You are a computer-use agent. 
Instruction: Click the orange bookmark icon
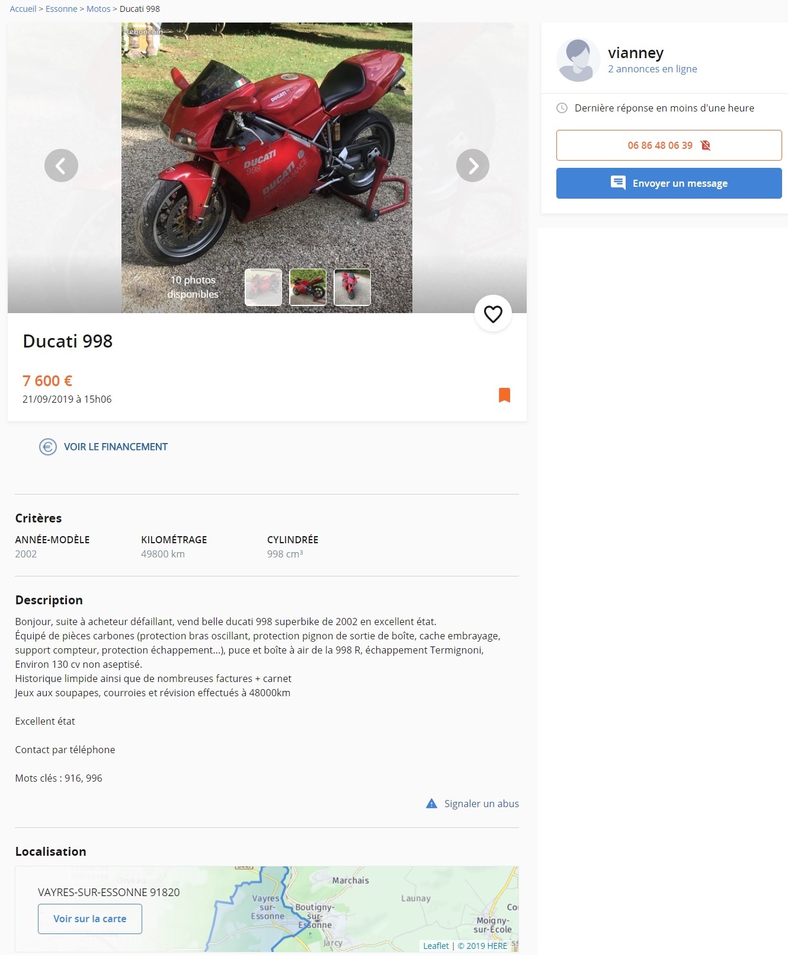pos(505,395)
